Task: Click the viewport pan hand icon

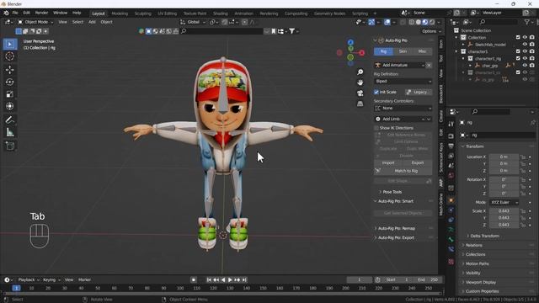Action: pos(360,82)
